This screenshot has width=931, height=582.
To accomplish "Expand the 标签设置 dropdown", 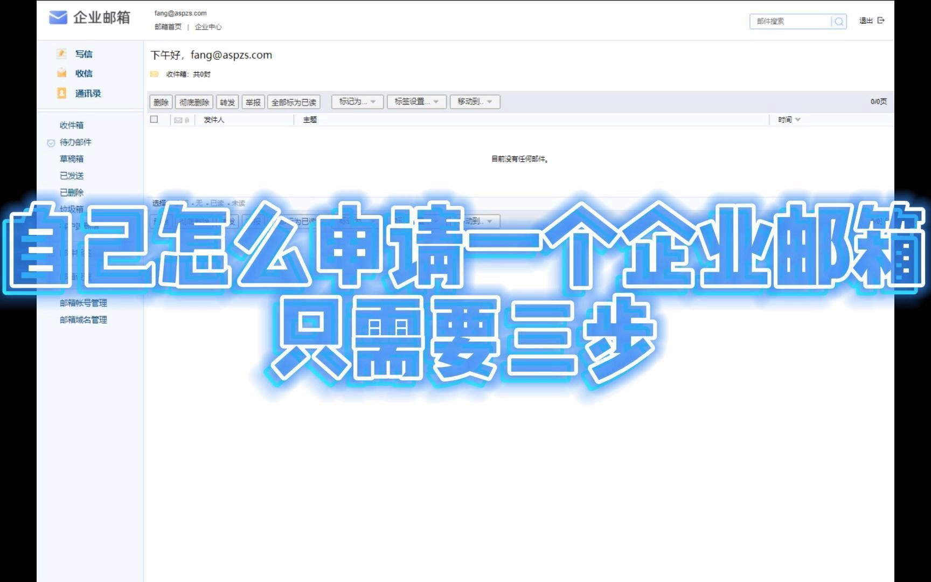I will pos(416,102).
